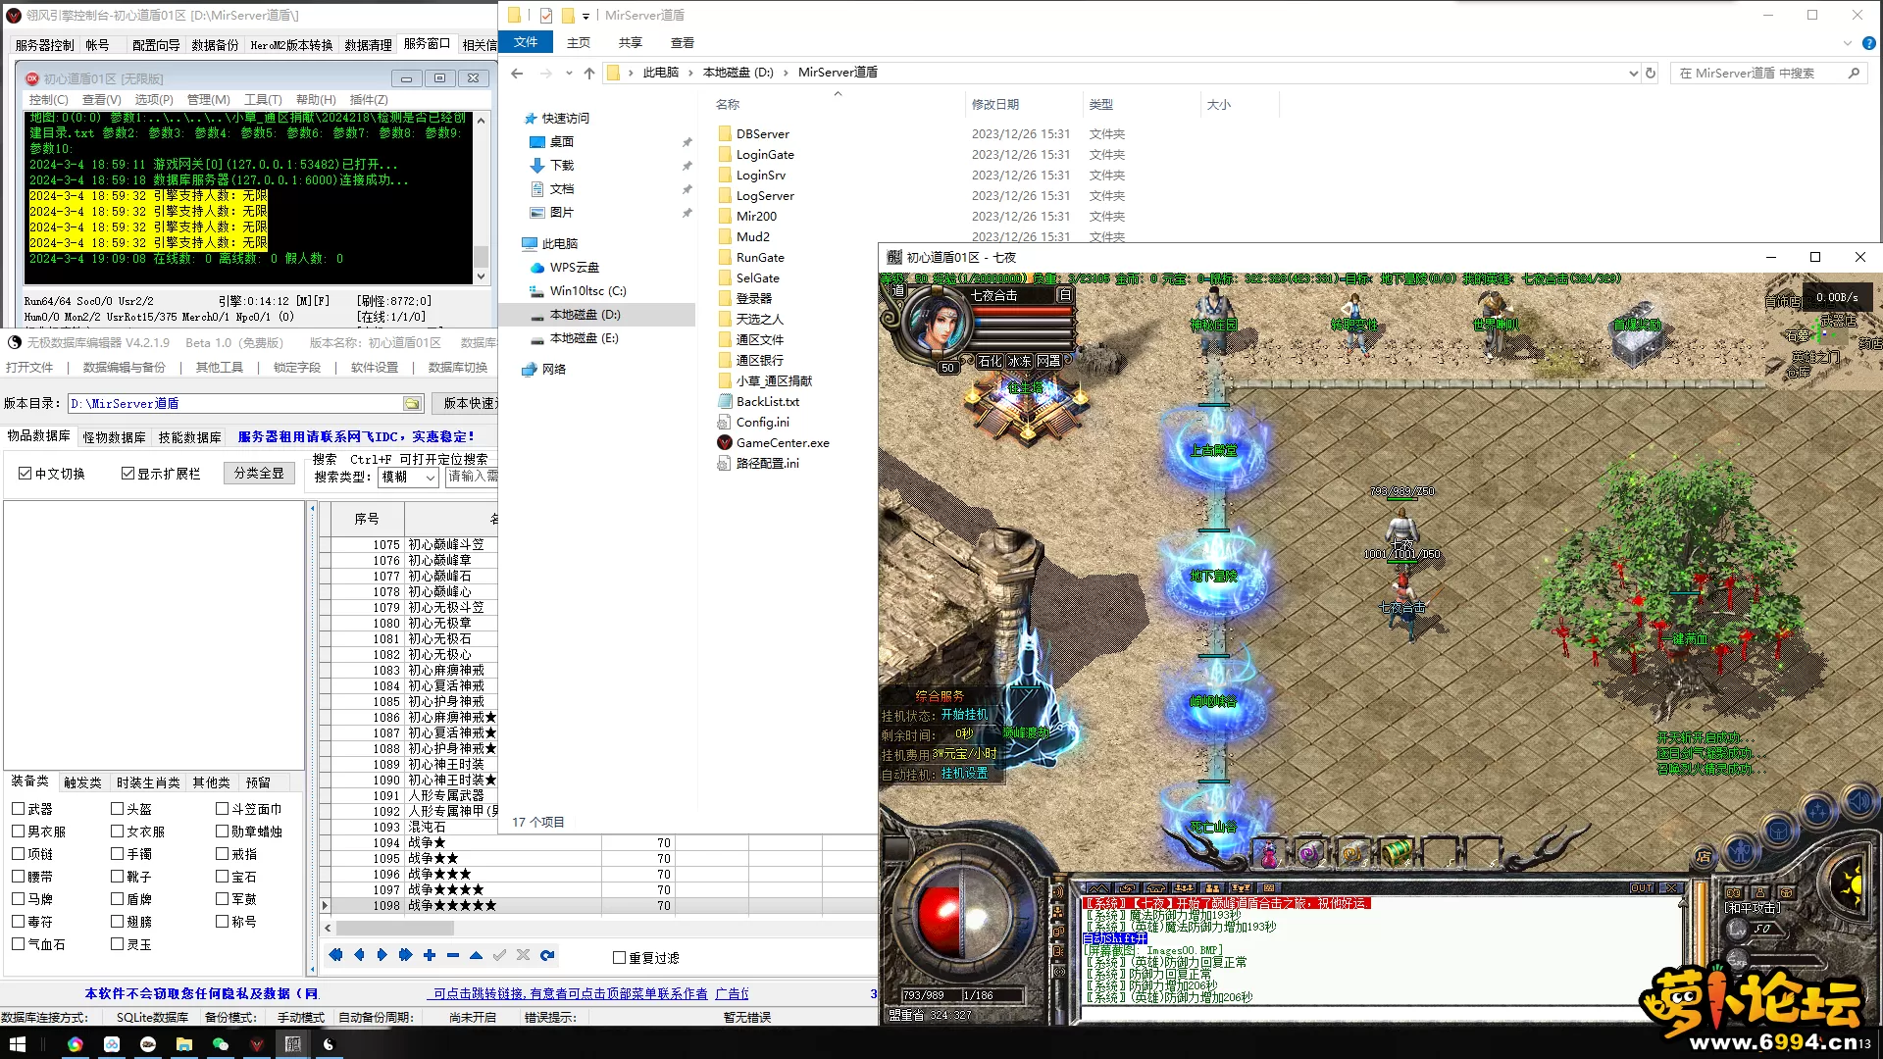
Task: Open the game shop round 店 button
Action: 1704,856
